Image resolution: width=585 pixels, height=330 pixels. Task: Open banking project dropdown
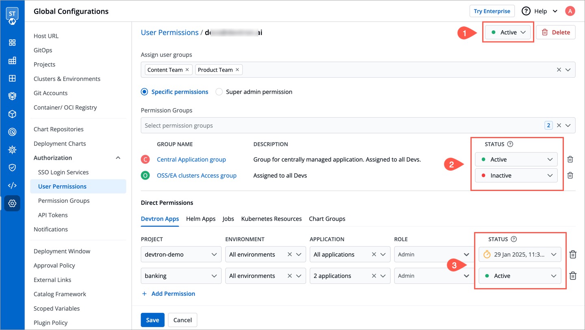[x=181, y=276]
